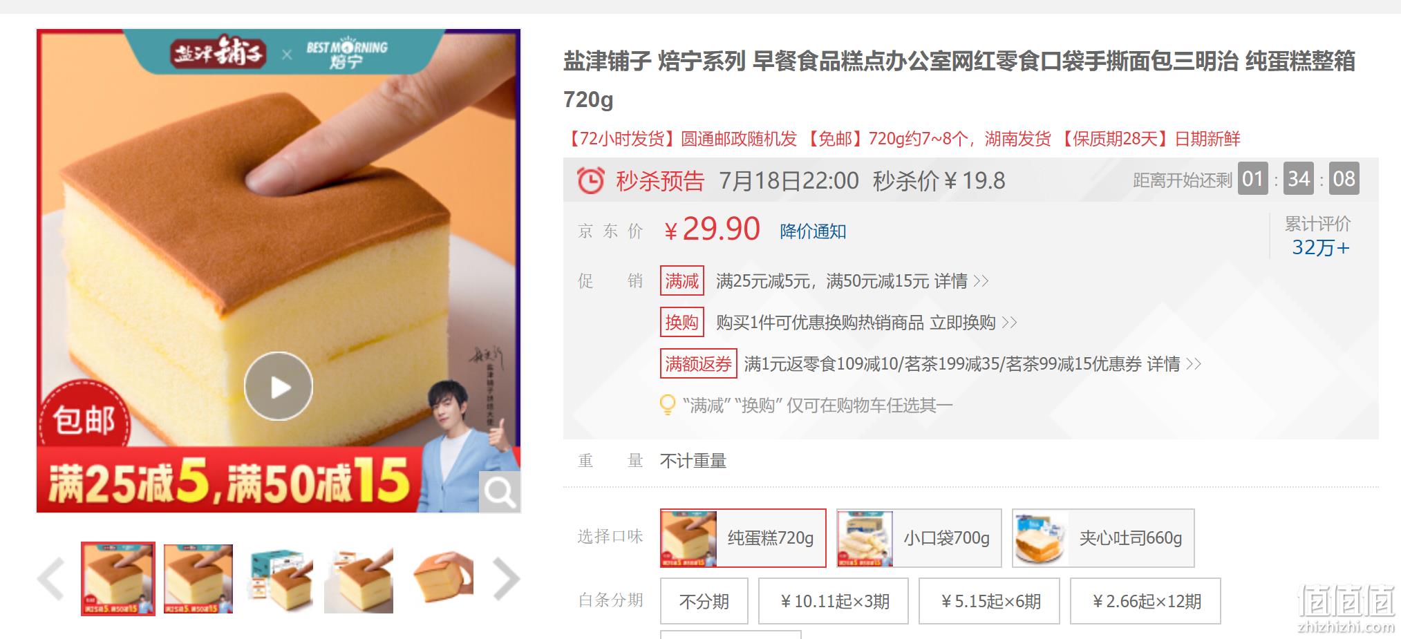
Task: Play the product video
Action: (278, 386)
